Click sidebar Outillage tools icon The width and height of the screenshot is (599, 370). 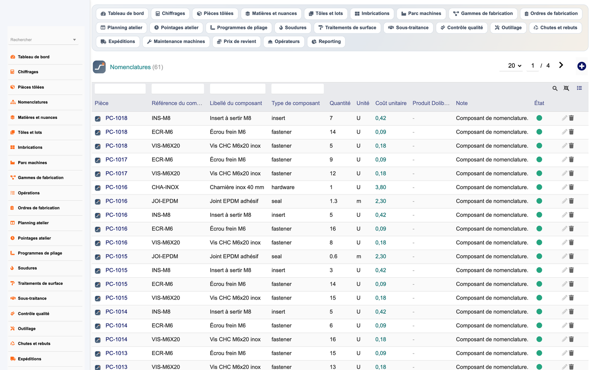tap(12, 329)
